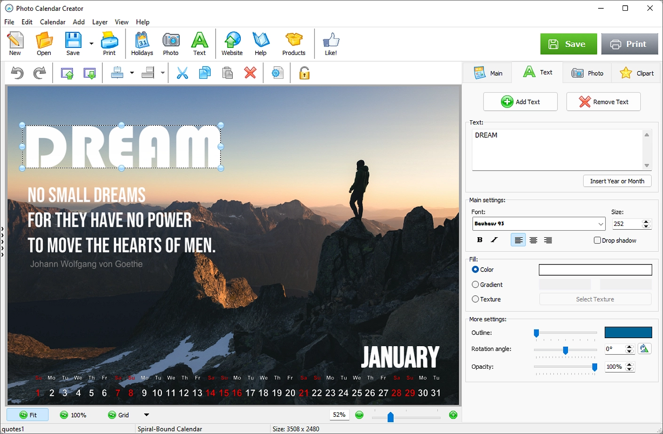
Task: Click Insert Year or Month button
Action: 617,181
